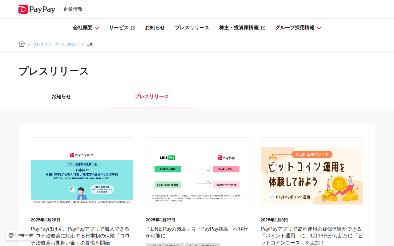Open the サービス external link
Image resolution: width=394 pixels, height=246 pixels.
coord(122,28)
